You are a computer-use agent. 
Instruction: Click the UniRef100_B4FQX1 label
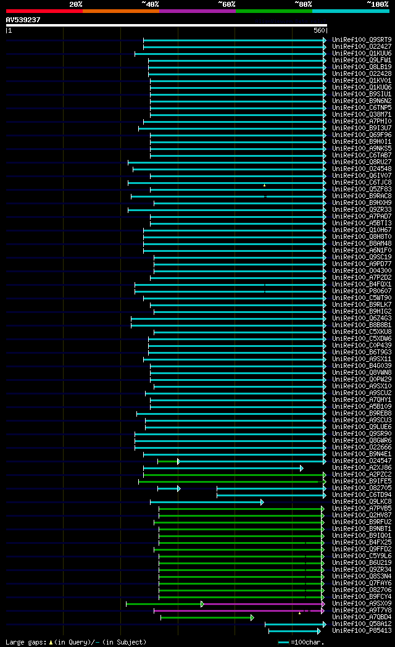(362, 285)
